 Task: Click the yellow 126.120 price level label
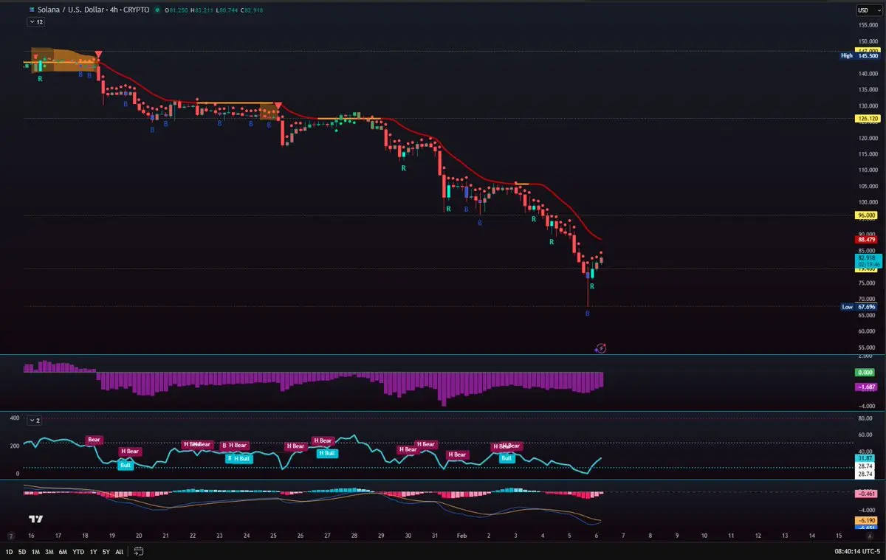click(x=866, y=118)
